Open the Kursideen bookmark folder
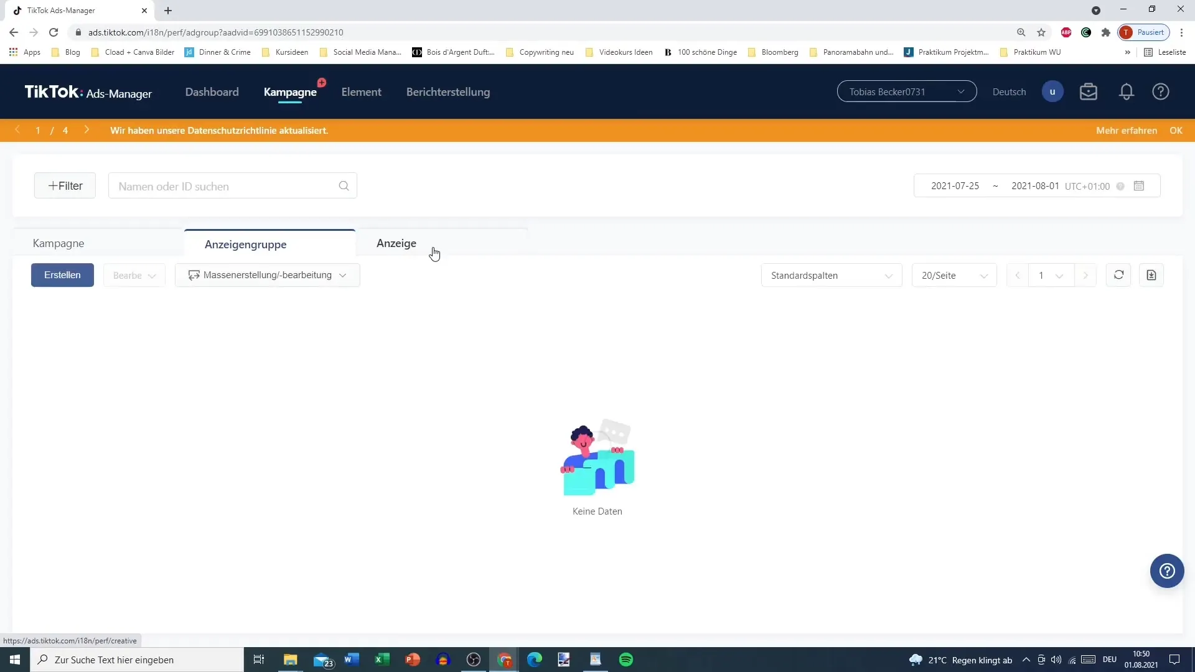The width and height of the screenshot is (1195, 672). coord(285,52)
